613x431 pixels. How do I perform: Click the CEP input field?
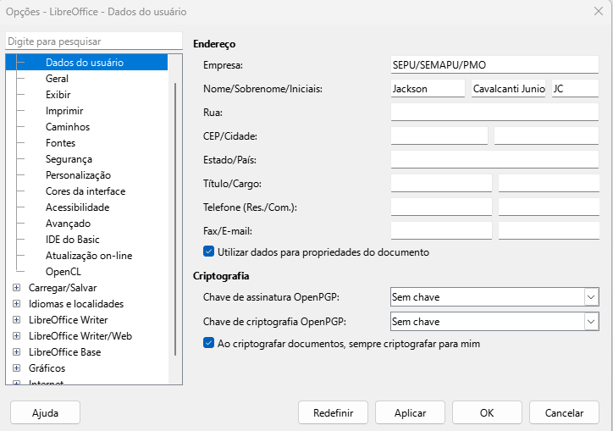pos(439,135)
